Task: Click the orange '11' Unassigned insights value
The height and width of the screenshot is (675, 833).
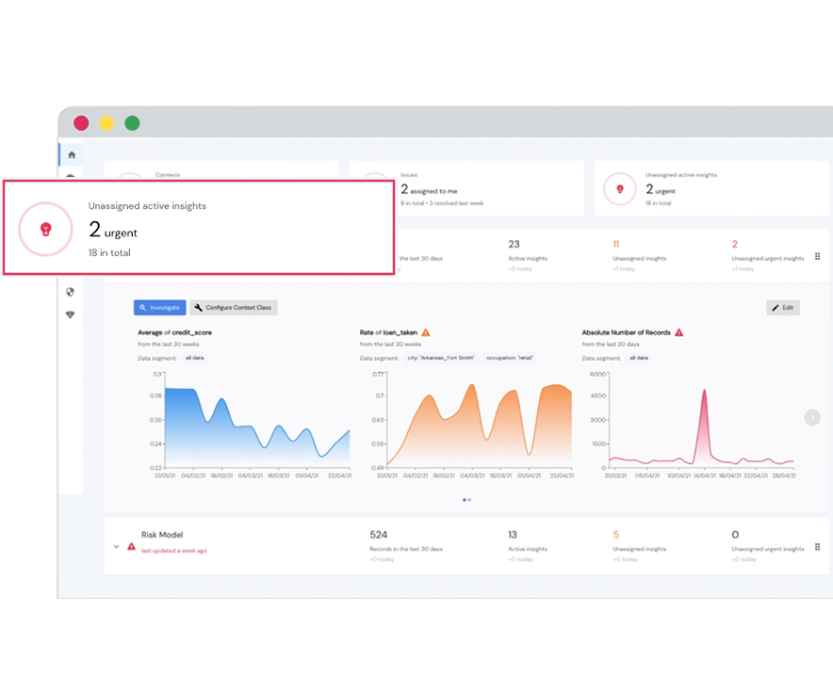Action: [x=616, y=244]
